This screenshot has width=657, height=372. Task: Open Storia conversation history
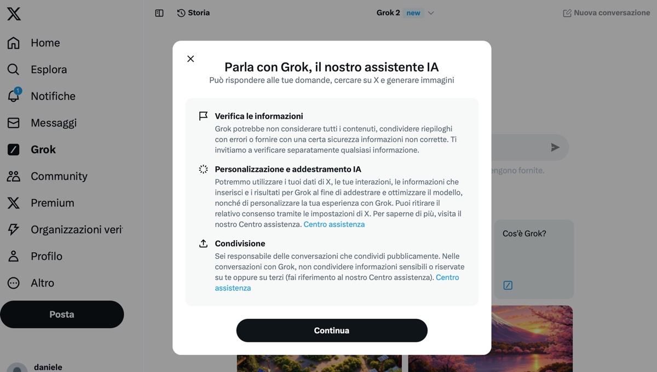click(193, 13)
